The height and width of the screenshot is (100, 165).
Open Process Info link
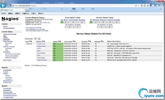[8, 92]
